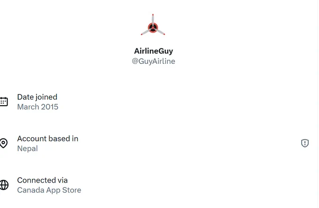Open the @GuyAirline handle

pos(153,61)
